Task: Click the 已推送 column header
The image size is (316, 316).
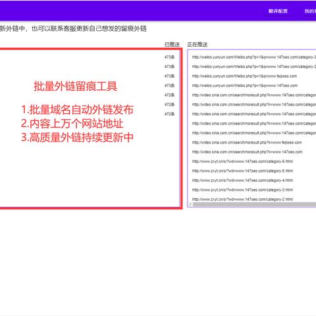Action: (172, 45)
